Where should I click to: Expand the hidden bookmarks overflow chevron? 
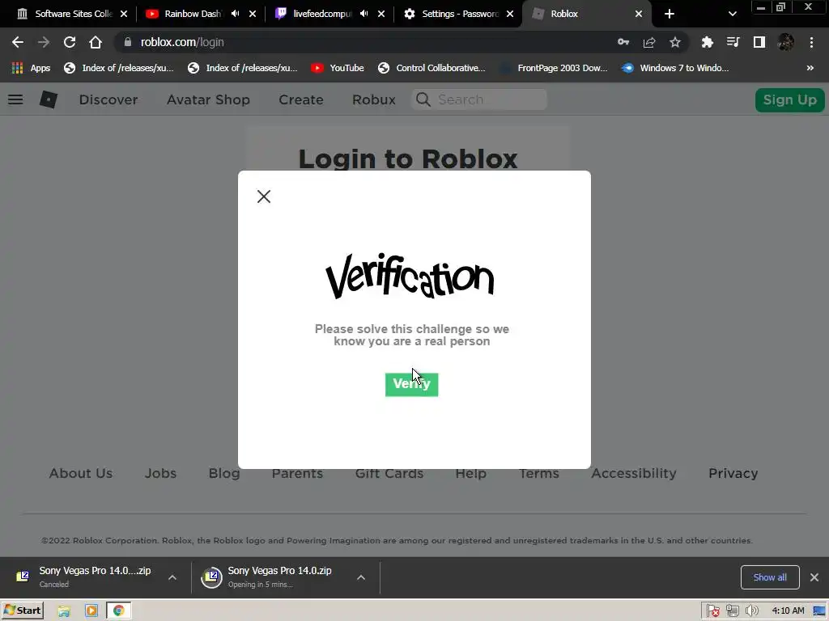810,68
